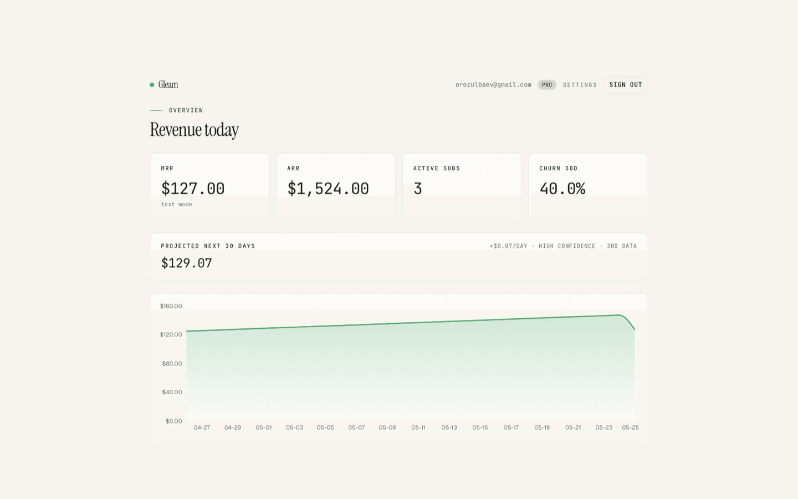Viewport: 798px width, 499px height.
Task: Click the 05-23 date tick
Action: [604, 427]
